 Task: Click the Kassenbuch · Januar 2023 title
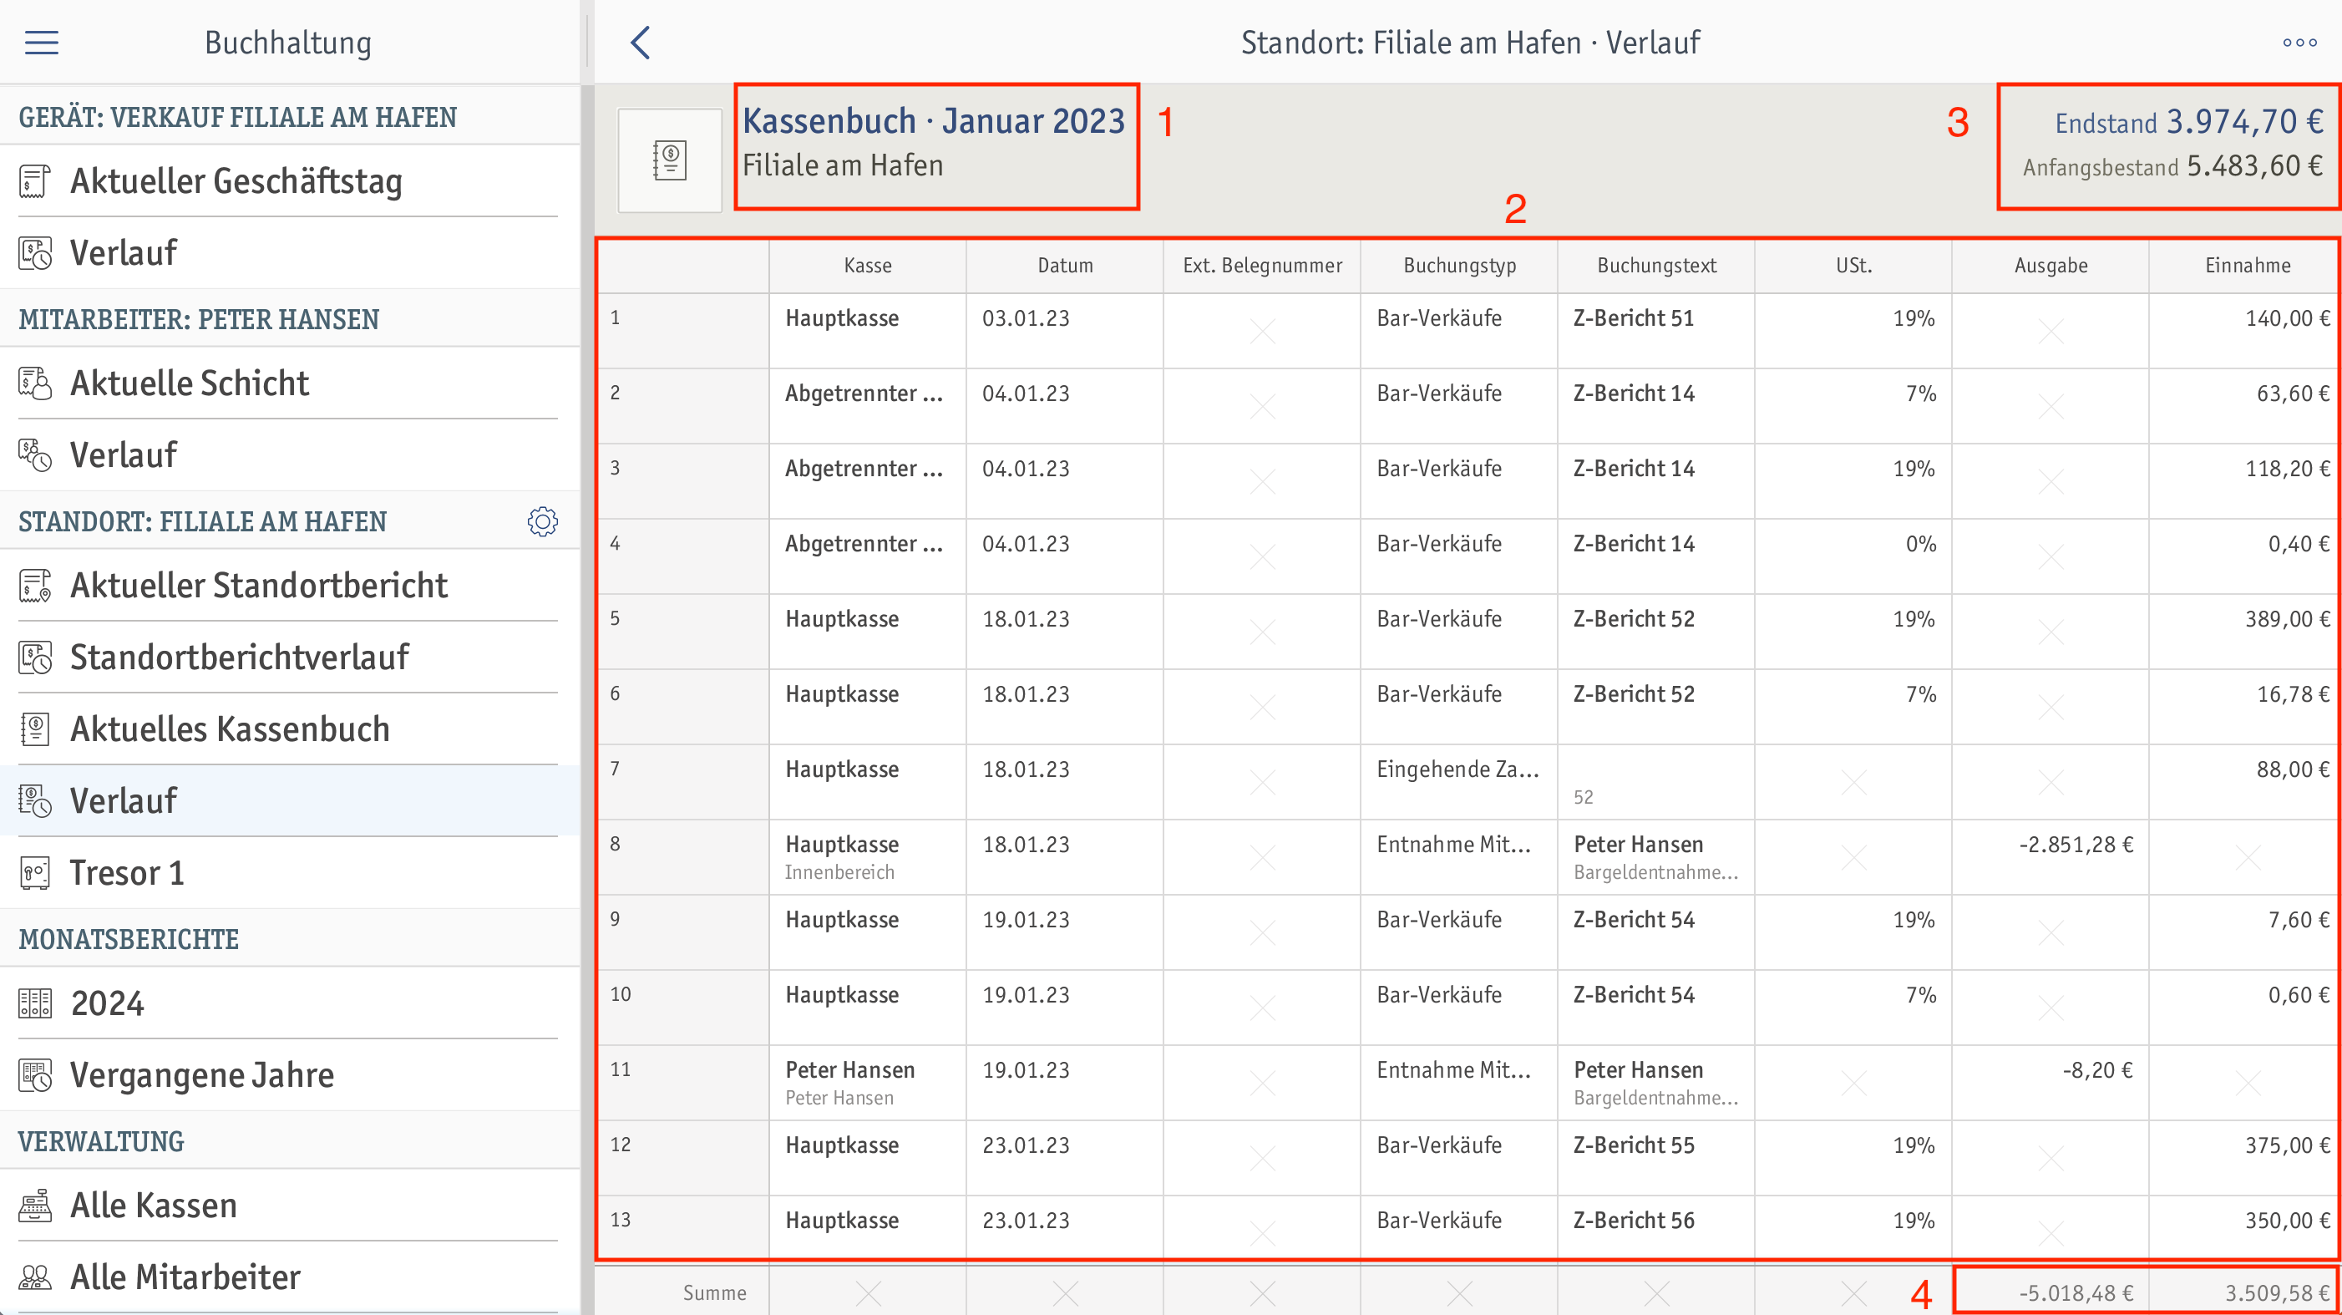(x=934, y=121)
